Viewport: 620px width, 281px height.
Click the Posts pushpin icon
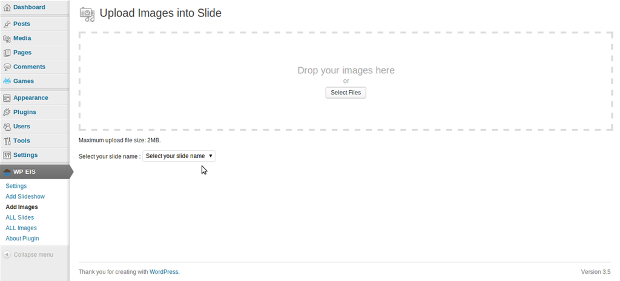[x=7, y=24]
